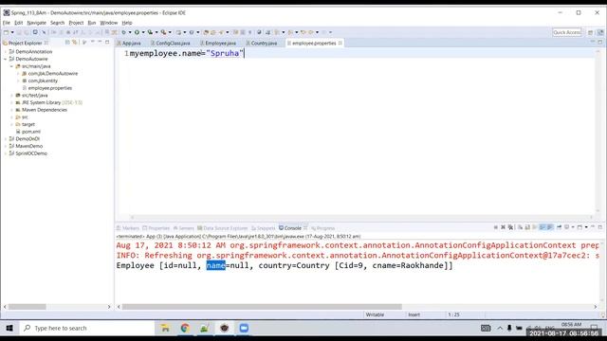Open Eclipse app icon in the taskbar
Screen dimensions: 607x341
(x=224, y=329)
